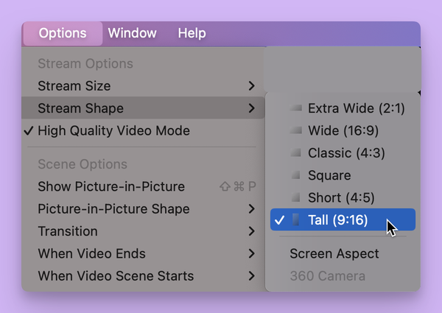Choose Screen Aspect stream shape

pyautogui.click(x=334, y=254)
